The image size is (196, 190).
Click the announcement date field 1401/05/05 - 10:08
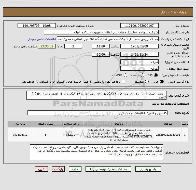[x=37, y=26]
